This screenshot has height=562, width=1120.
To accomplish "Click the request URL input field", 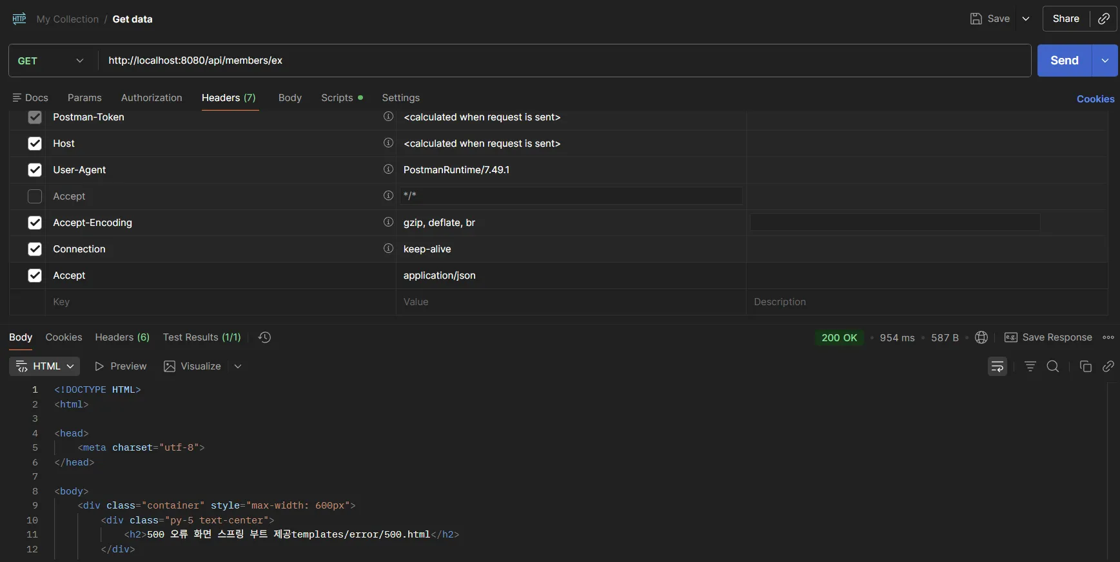I will (x=561, y=61).
